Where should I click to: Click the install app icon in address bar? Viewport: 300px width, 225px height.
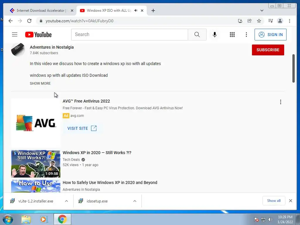(240, 21)
